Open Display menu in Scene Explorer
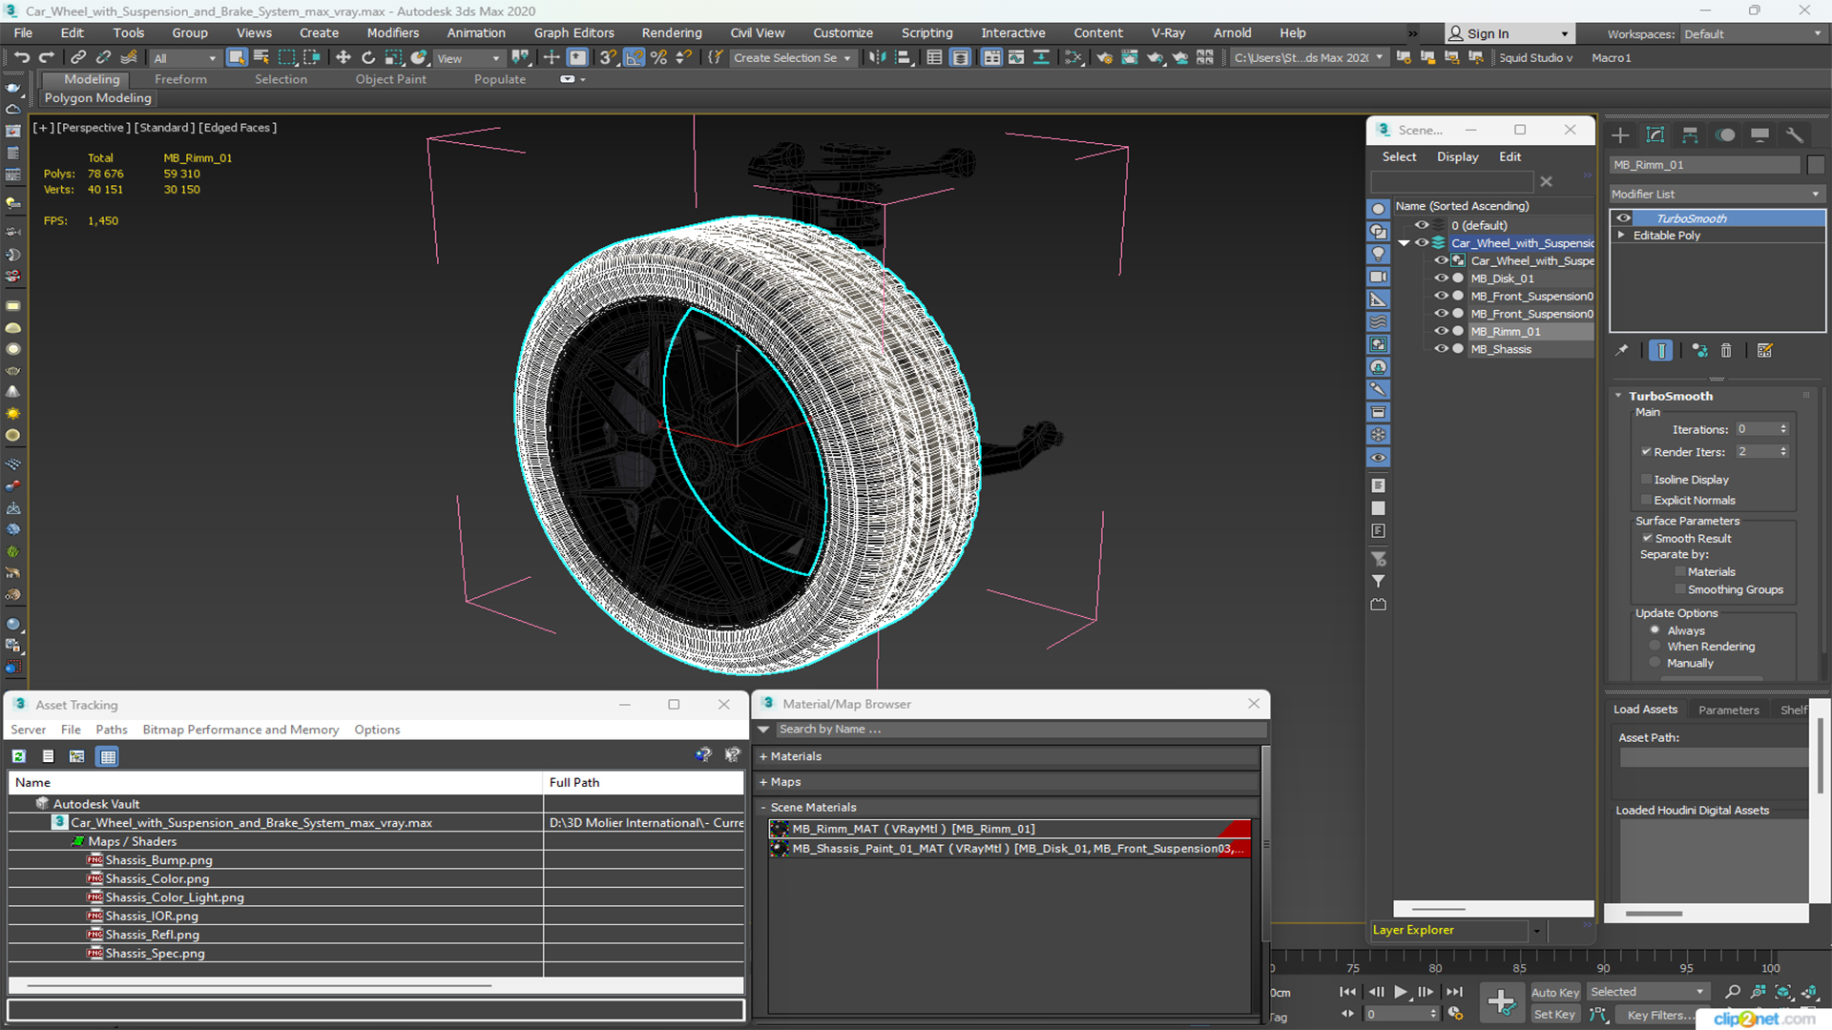Screen dimensions: 1832x1030 pos(1457,156)
